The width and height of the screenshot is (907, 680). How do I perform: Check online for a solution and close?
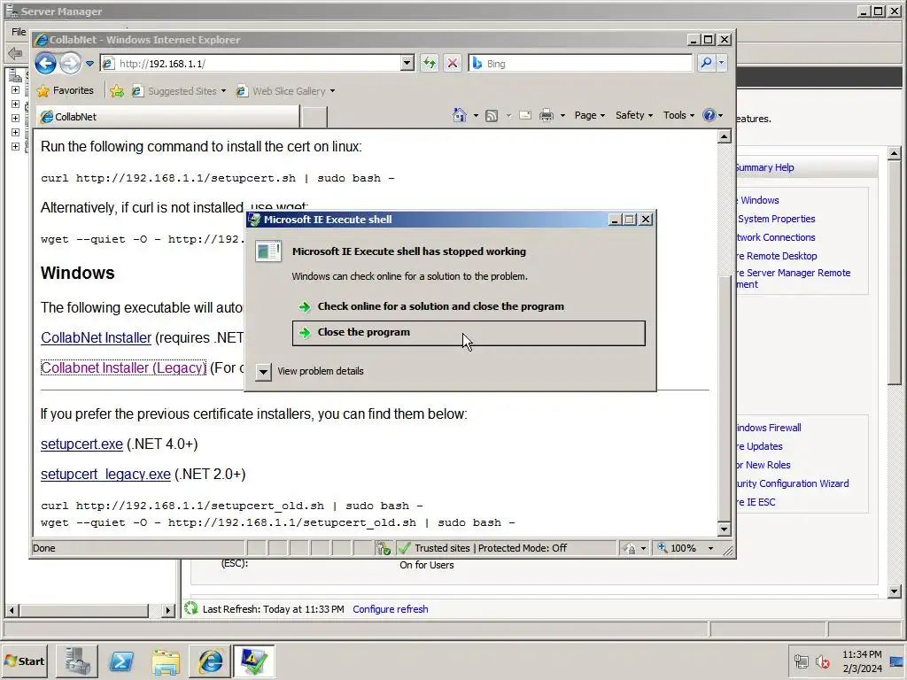click(x=469, y=306)
